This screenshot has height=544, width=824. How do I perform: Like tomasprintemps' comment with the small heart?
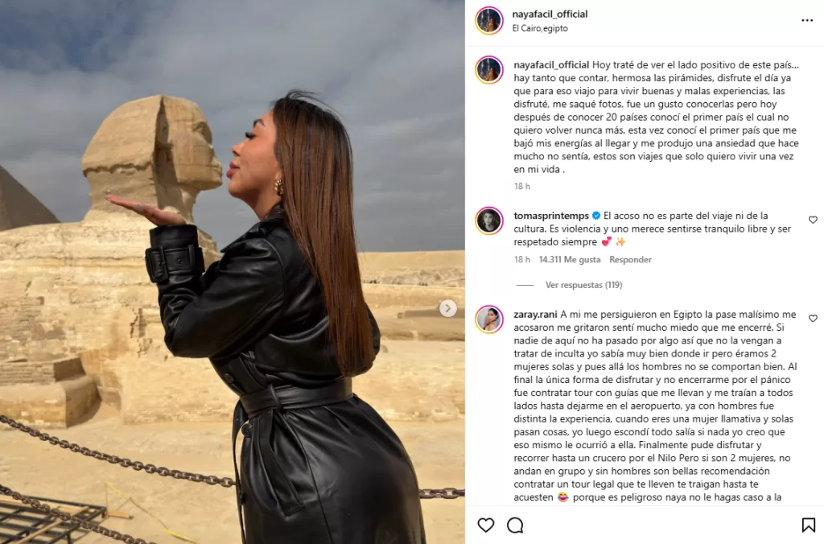point(813,220)
